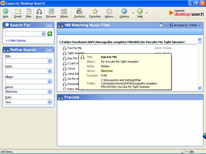Clear the Search For field

(x=49, y=25)
